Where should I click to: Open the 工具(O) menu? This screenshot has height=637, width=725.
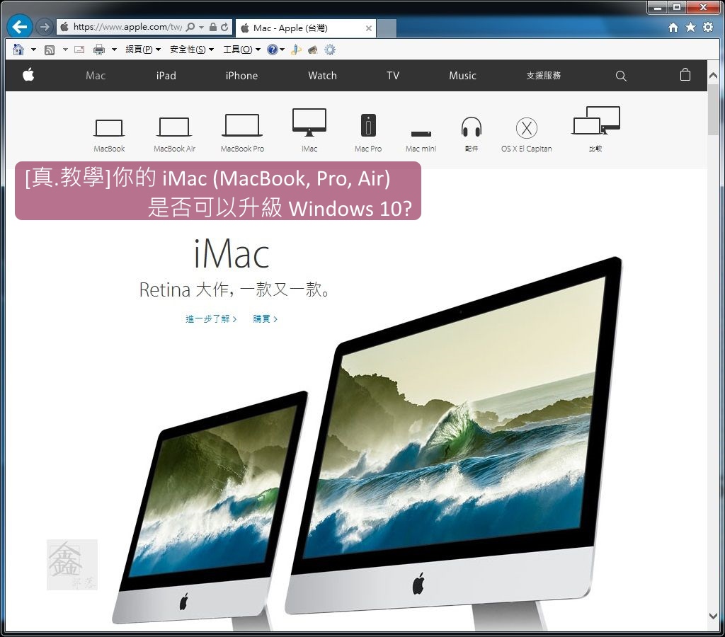pyautogui.click(x=242, y=50)
